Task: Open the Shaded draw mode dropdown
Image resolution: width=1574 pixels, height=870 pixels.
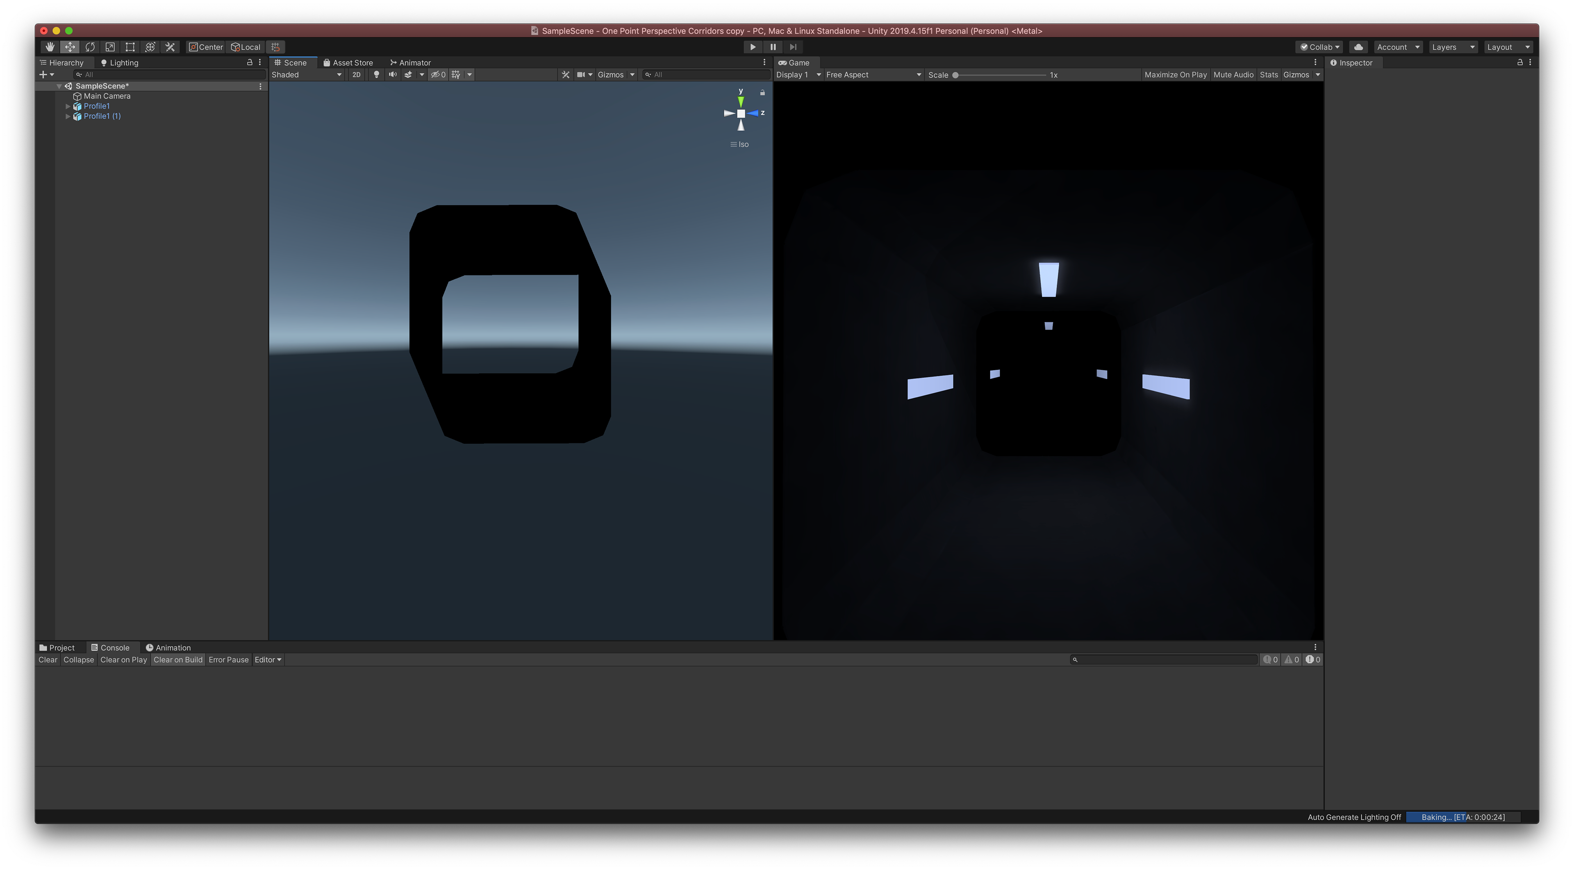Action: pos(306,75)
